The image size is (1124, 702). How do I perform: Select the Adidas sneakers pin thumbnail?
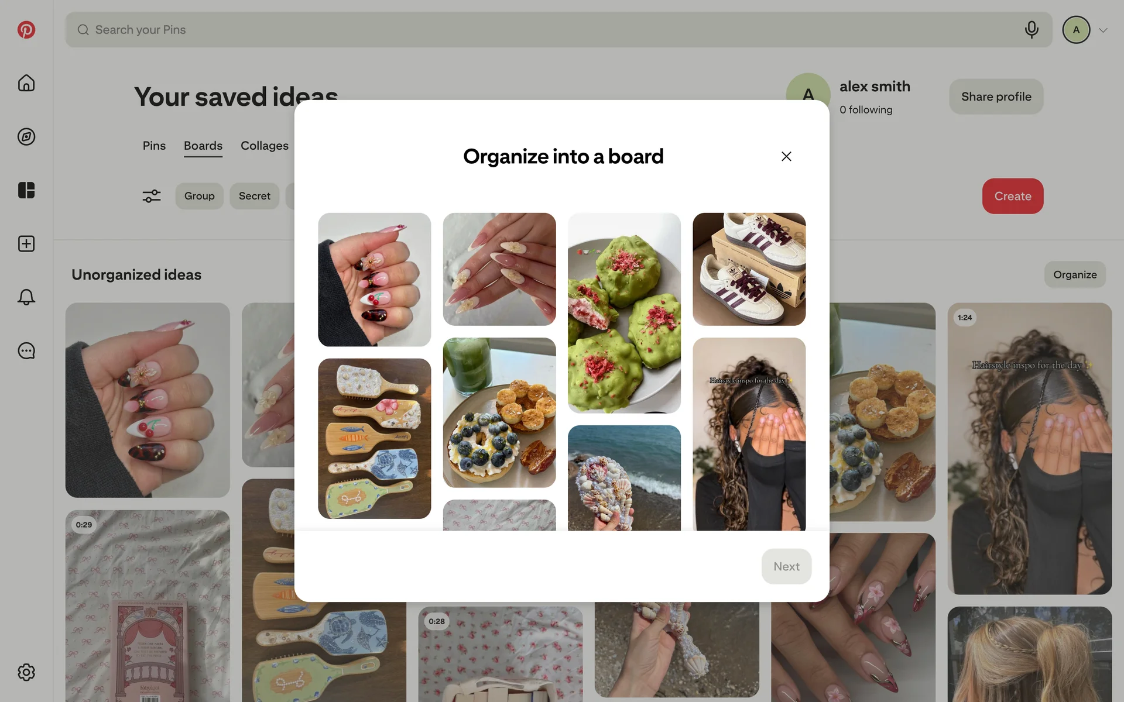coord(749,269)
